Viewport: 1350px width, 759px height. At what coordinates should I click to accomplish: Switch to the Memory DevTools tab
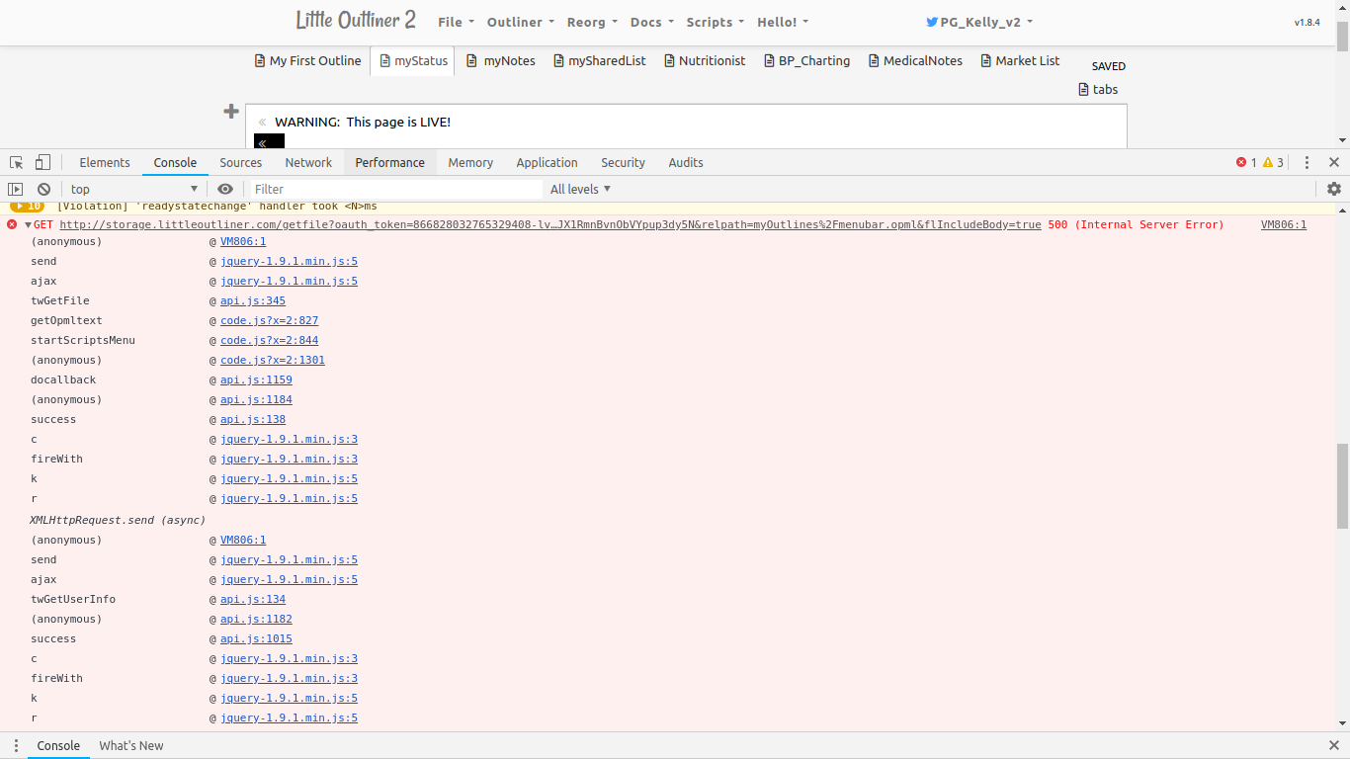click(x=470, y=162)
